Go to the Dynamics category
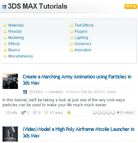This screenshot has height=143, width=138. point(83,44)
